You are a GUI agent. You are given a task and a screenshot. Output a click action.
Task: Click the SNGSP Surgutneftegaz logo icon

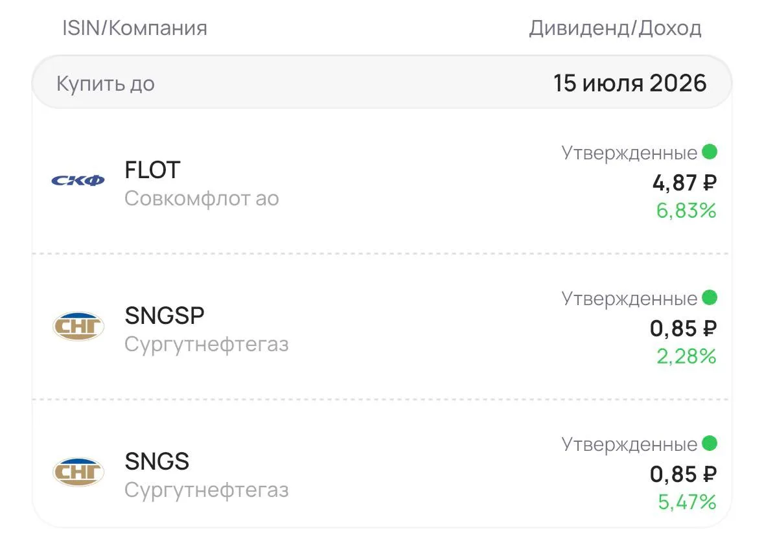click(78, 327)
